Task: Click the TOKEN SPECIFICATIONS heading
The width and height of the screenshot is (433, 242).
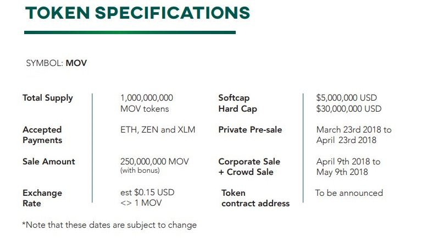Action: [137, 13]
